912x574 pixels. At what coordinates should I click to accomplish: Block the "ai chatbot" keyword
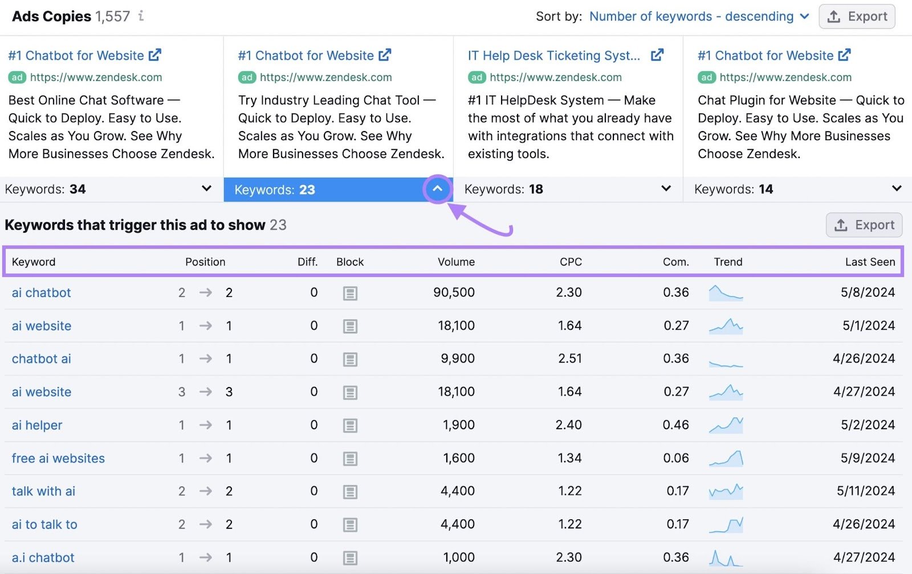tap(350, 293)
